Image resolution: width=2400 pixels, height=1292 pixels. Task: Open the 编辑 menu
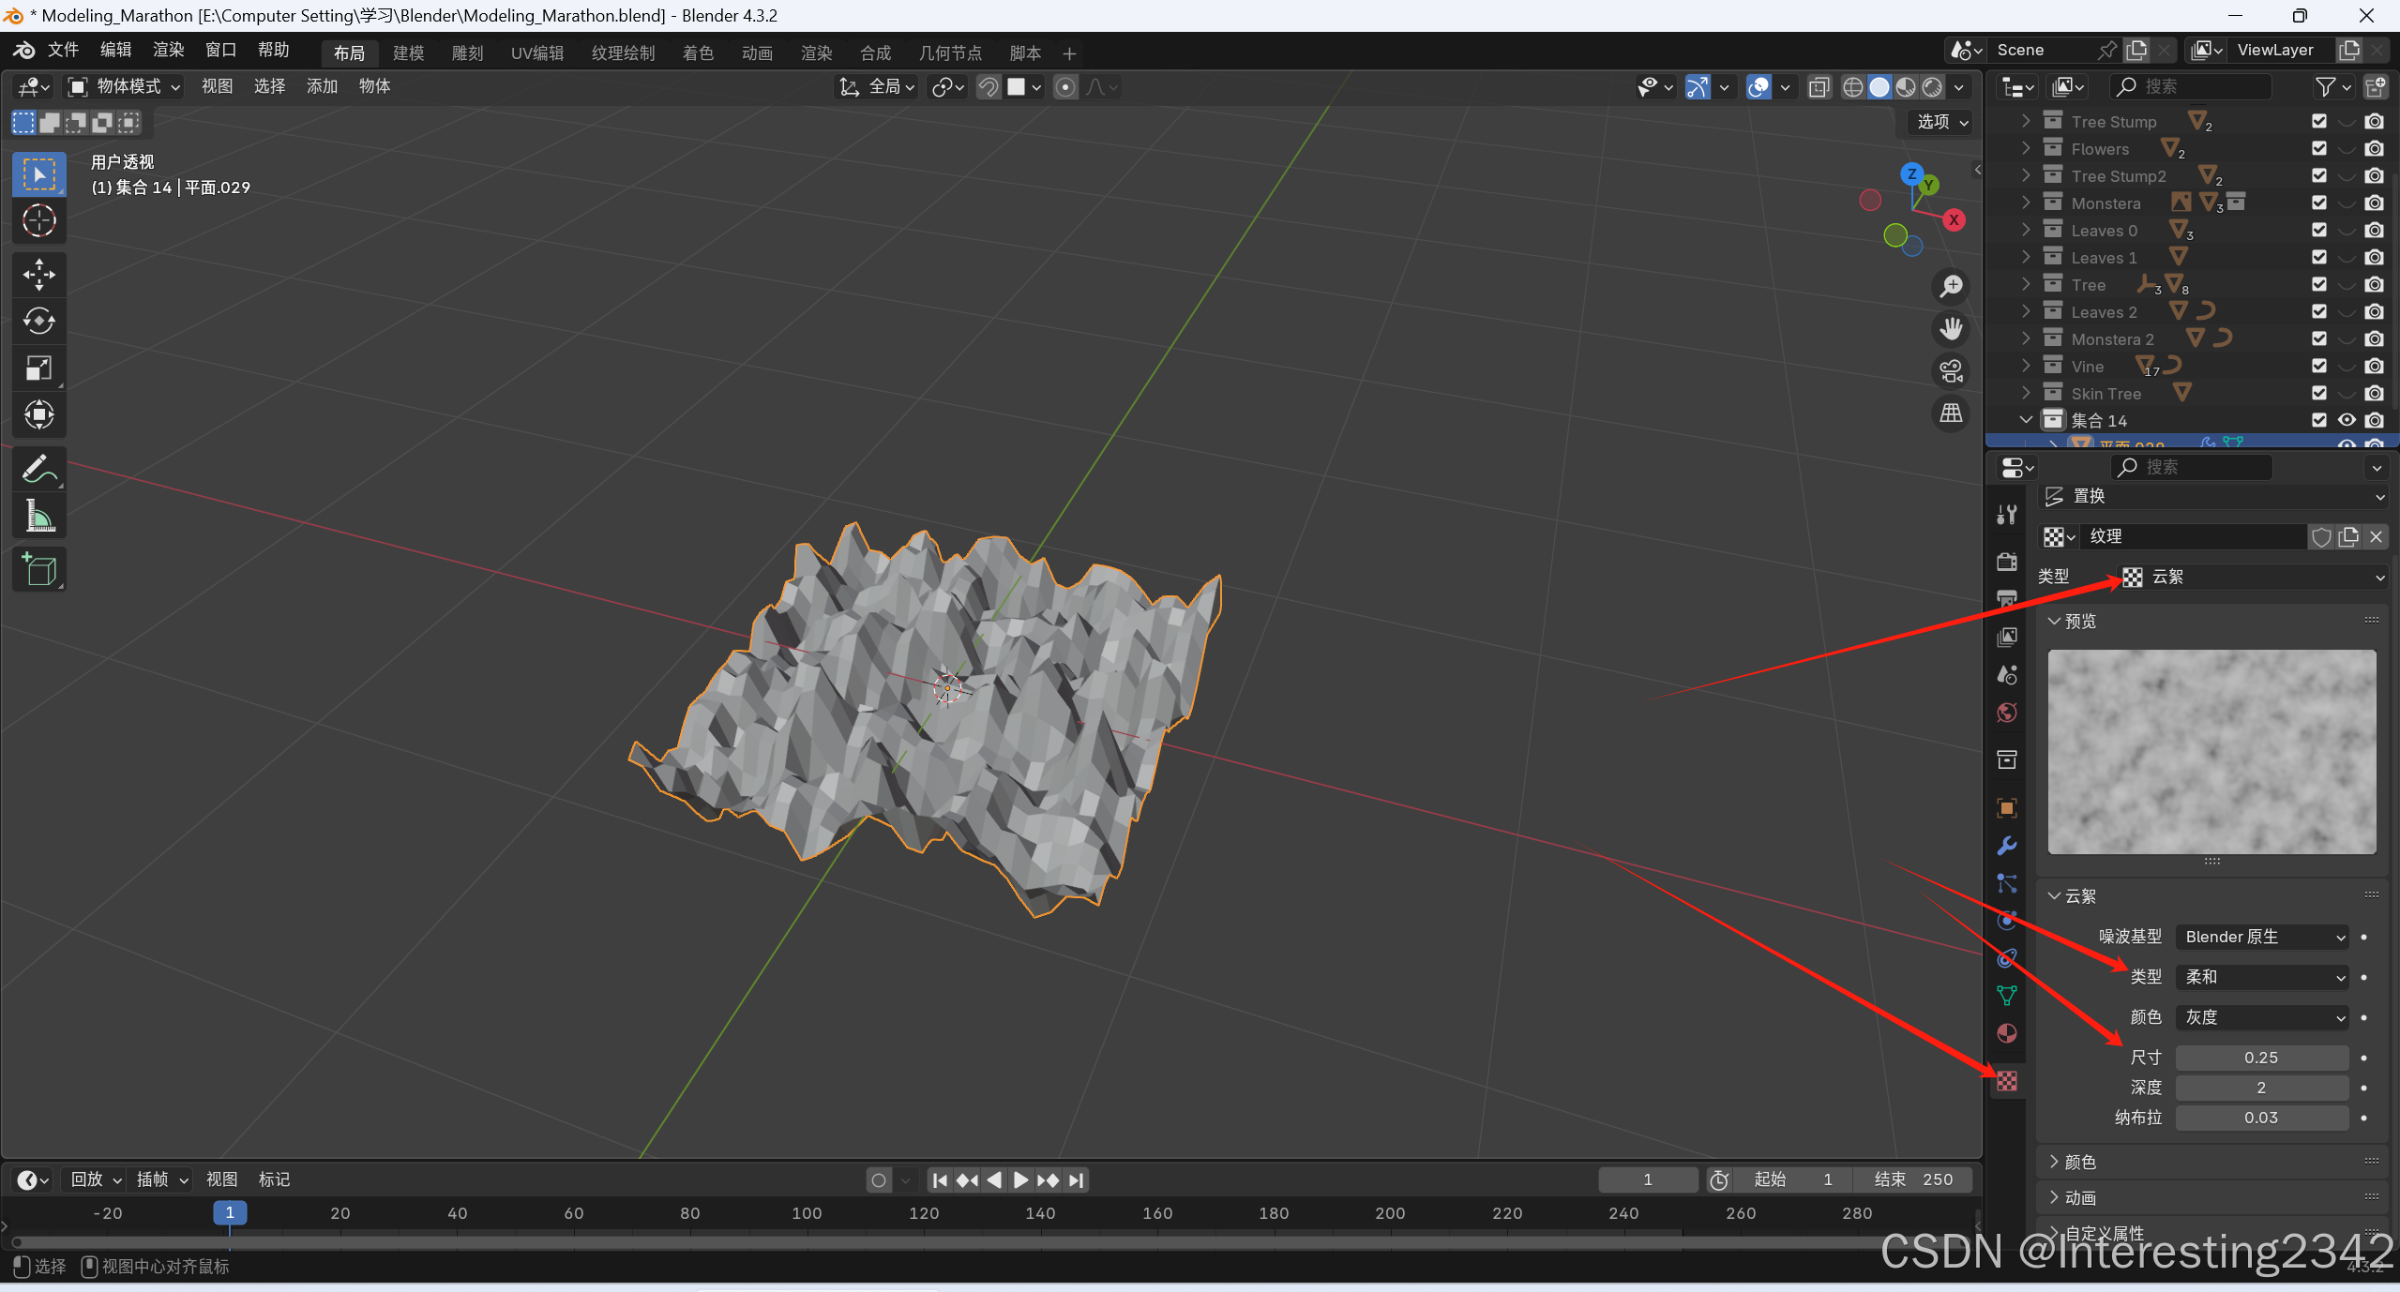pos(115,50)
